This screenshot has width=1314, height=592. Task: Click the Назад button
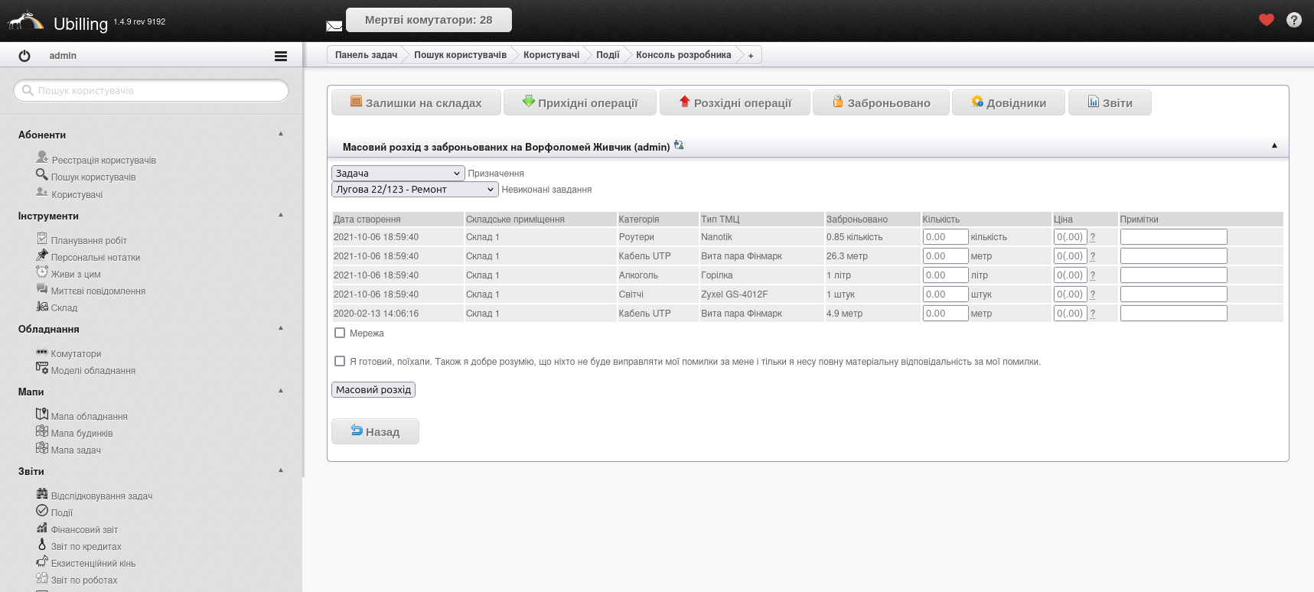(x=375, y=431)
